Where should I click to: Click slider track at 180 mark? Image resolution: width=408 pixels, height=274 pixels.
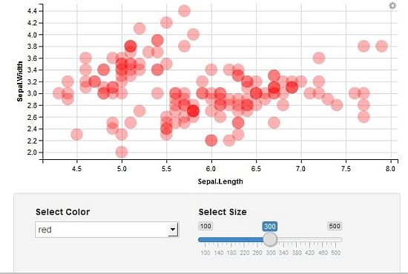pyautogui.click(x=231, y=239)
